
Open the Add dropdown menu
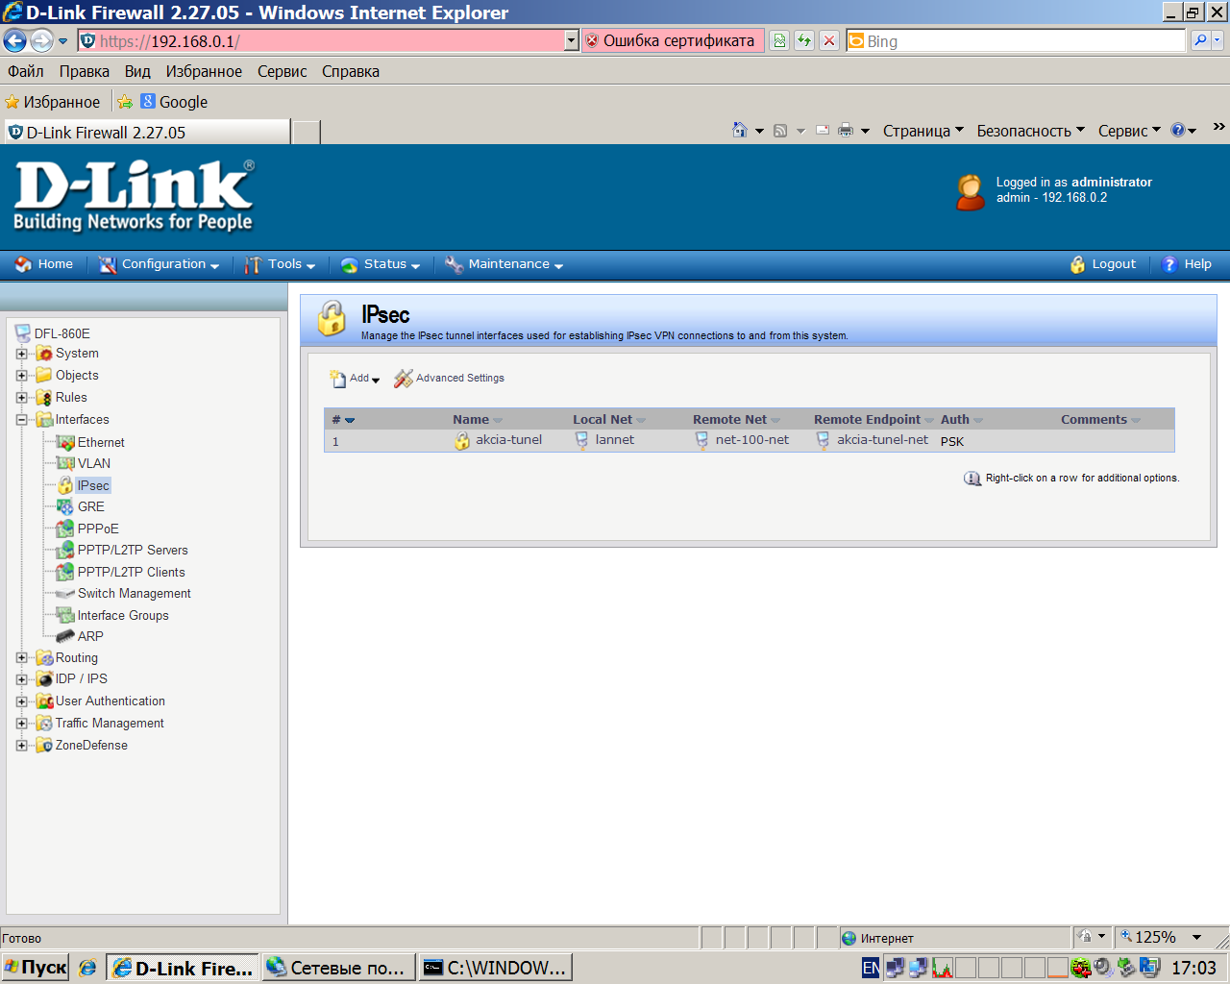coord(355,379)
